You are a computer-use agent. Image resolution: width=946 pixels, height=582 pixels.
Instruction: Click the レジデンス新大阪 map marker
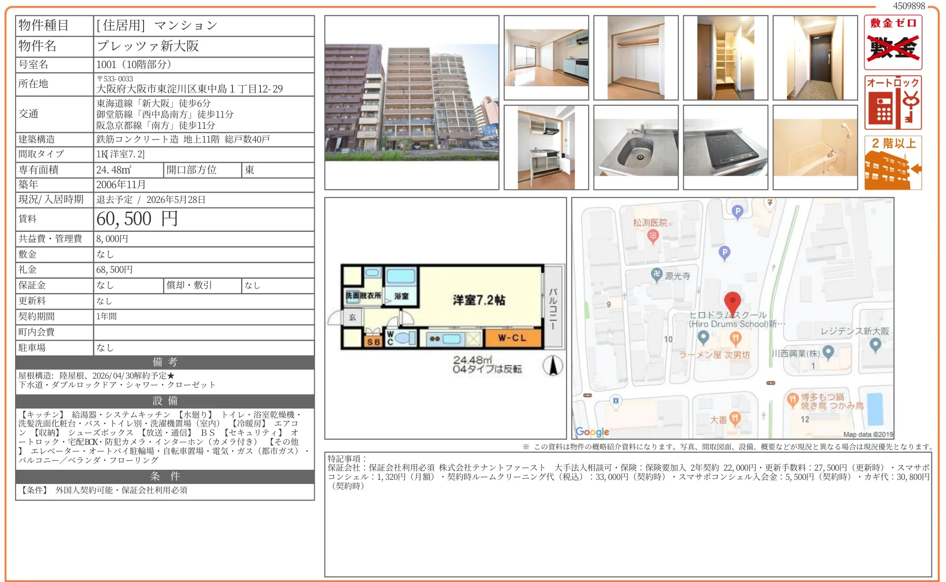click(875, 344)
